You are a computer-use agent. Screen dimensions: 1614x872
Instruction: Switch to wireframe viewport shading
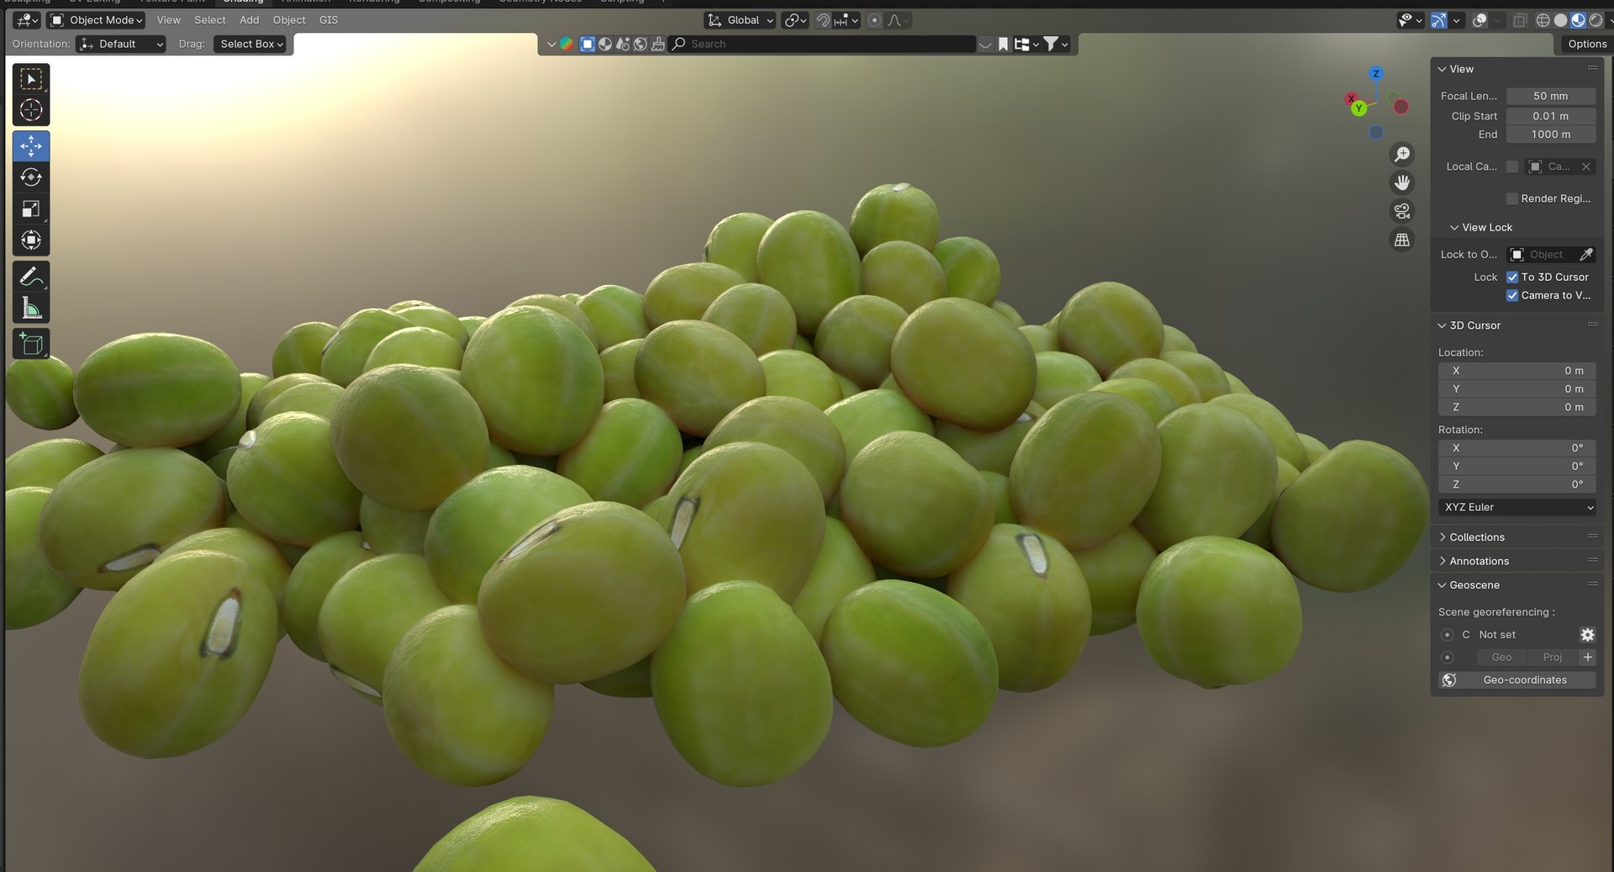point(1543,20)
